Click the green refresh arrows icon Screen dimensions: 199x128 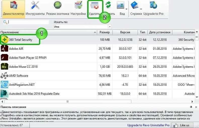point(108,5)
